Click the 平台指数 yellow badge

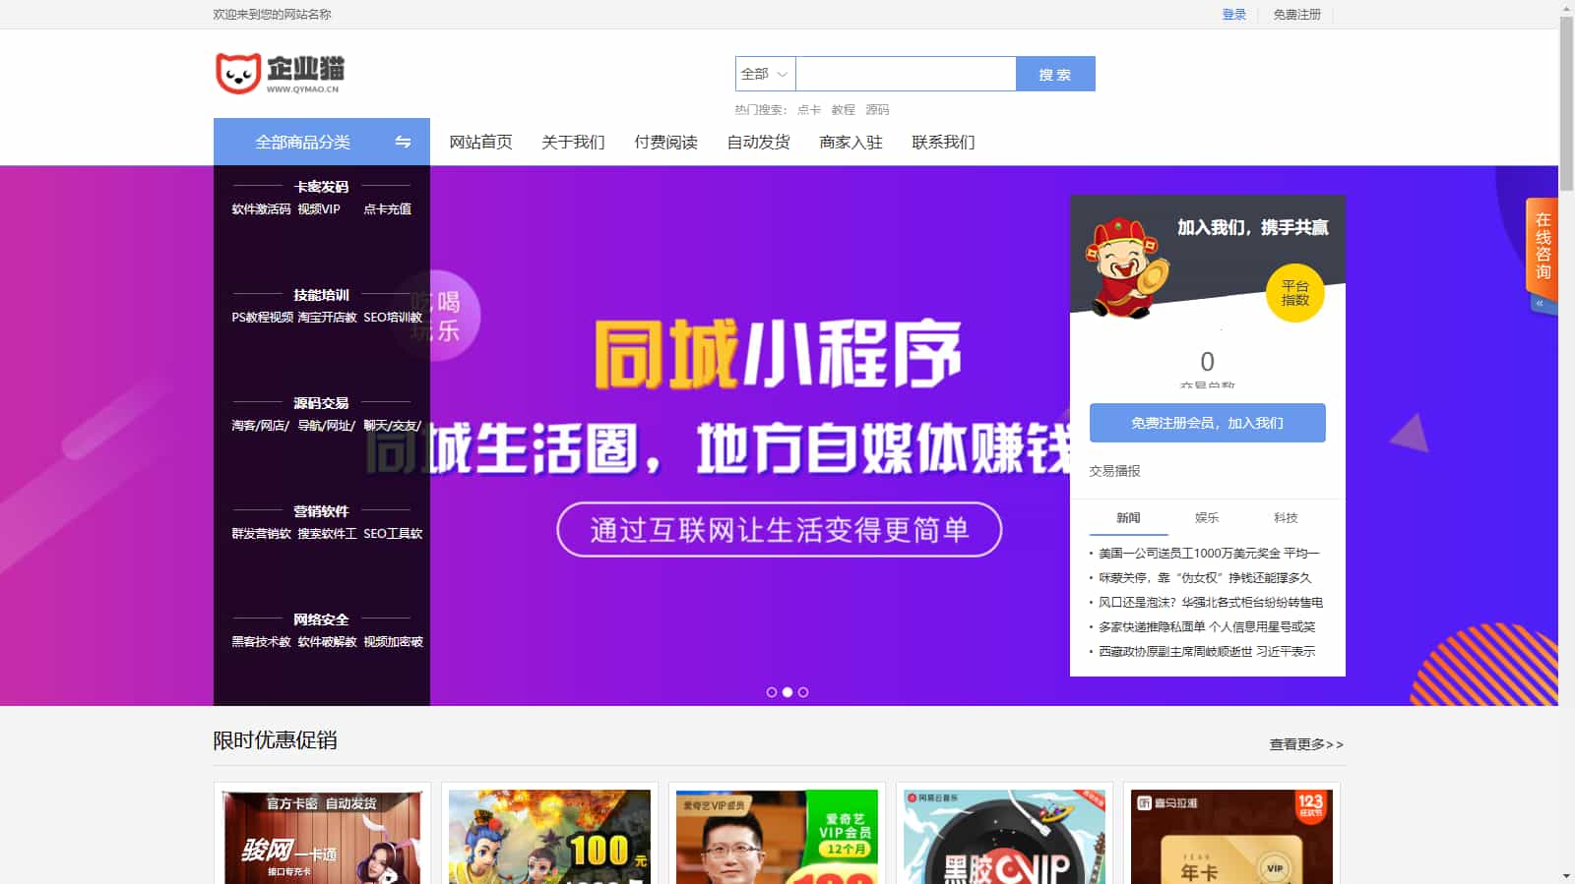pos(1294,293)
